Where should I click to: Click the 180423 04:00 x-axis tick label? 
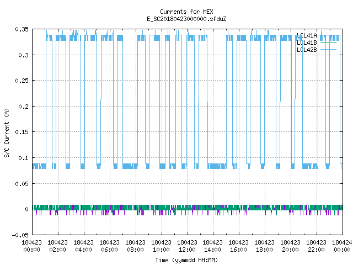[83, 246]
